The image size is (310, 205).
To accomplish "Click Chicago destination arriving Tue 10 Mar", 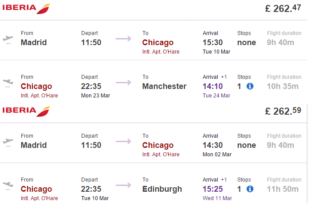I will (158, 43).
